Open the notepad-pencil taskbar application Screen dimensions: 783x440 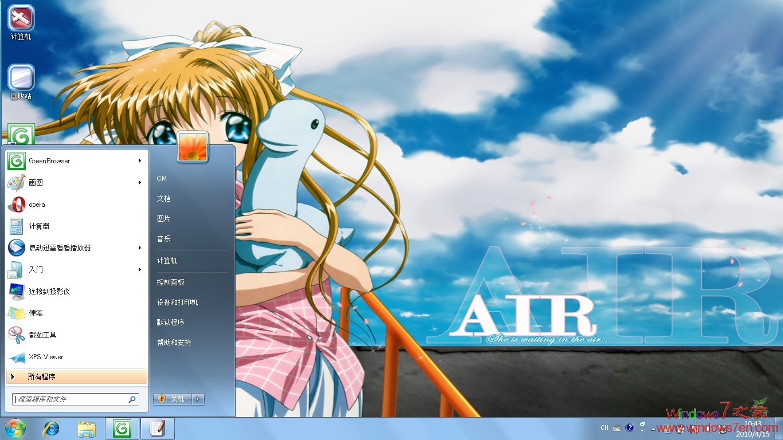coord(157,429)
